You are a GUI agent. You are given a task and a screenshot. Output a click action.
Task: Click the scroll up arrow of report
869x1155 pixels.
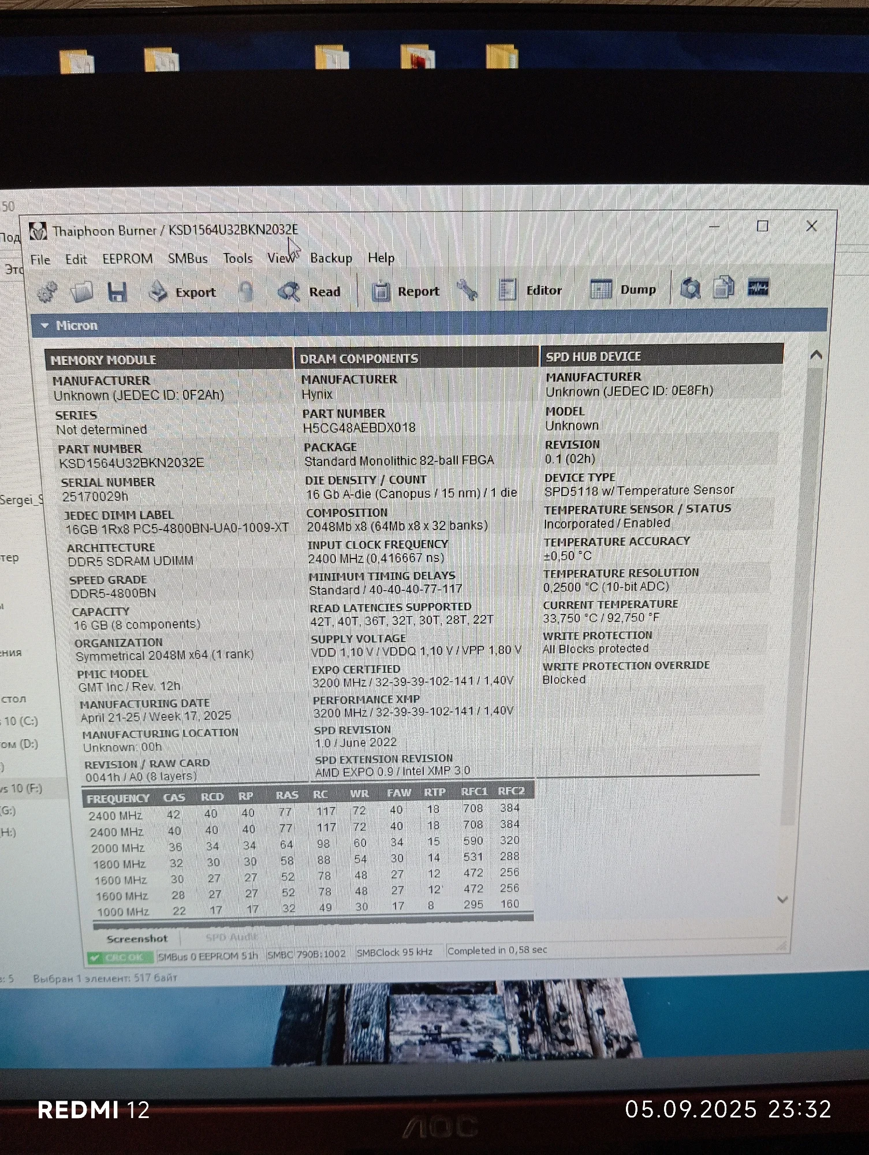point(816,355)
